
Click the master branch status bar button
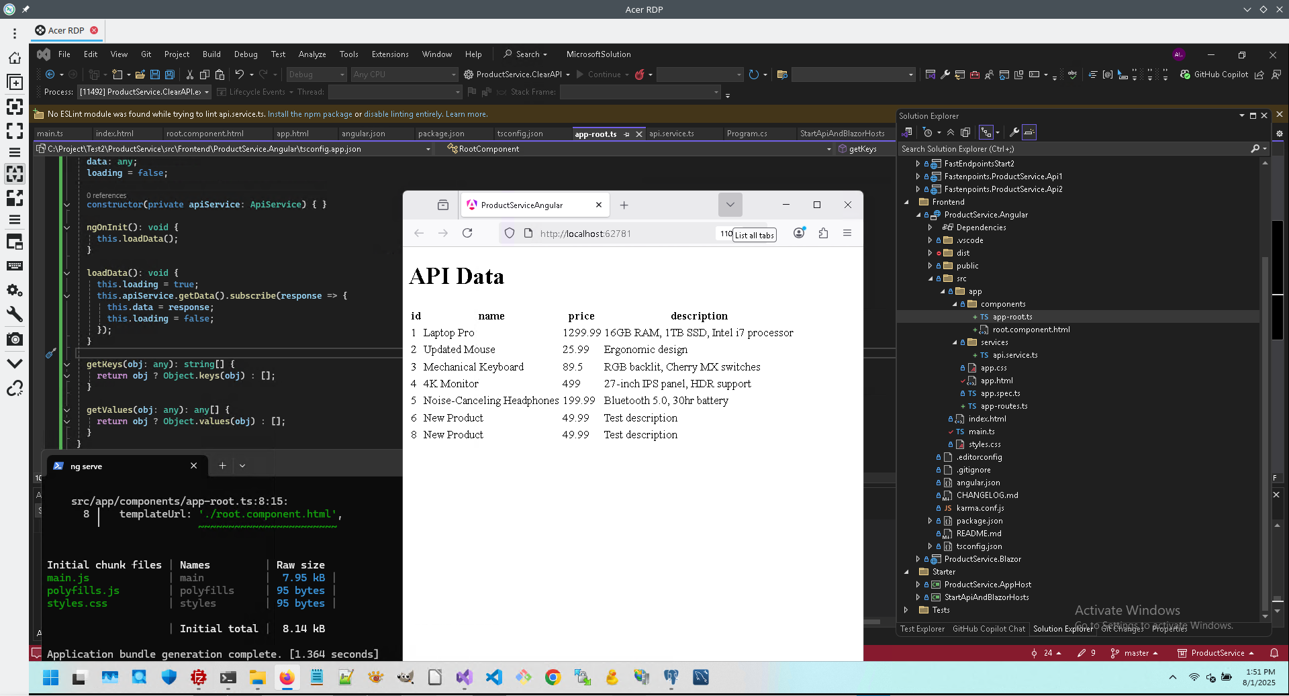1135,652
